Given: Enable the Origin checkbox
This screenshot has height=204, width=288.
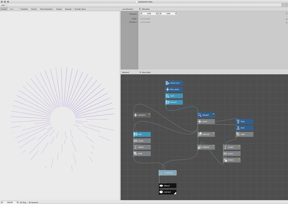Looking at the screenshot, I should [x=55, y=9].
